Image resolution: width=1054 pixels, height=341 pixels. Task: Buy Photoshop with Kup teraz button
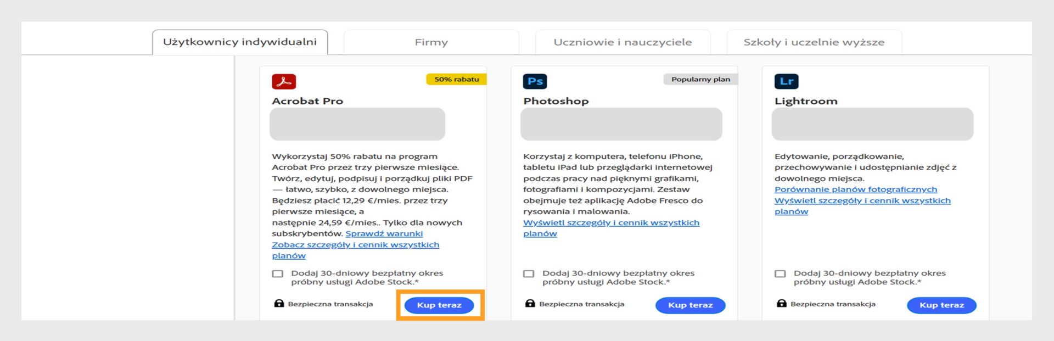pos(690,305)
